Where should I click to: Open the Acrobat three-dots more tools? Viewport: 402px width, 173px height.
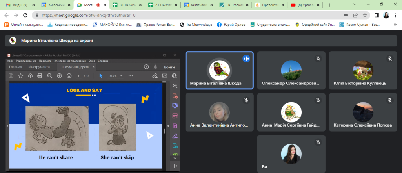[131, 76]
